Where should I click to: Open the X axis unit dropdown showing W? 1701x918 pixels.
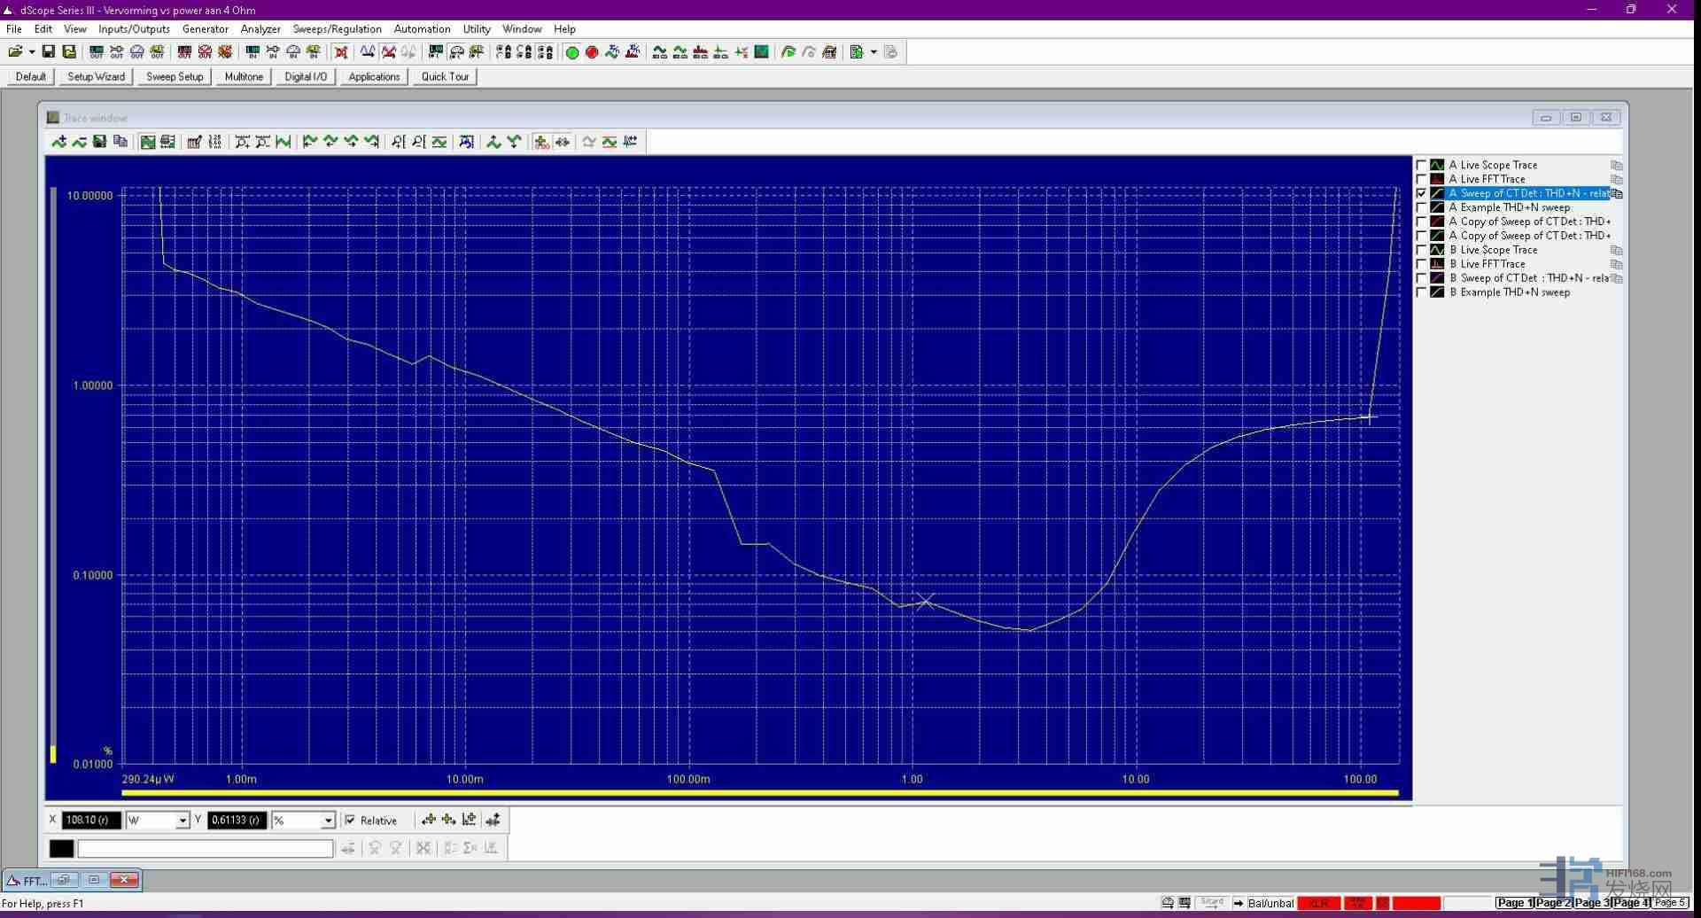point(183,821)
